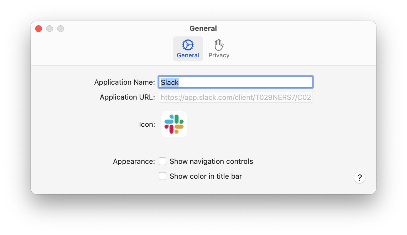This screenshot has height=235, width=407.
Task: Click the Slack app icon image
Action: coord(174,124)
